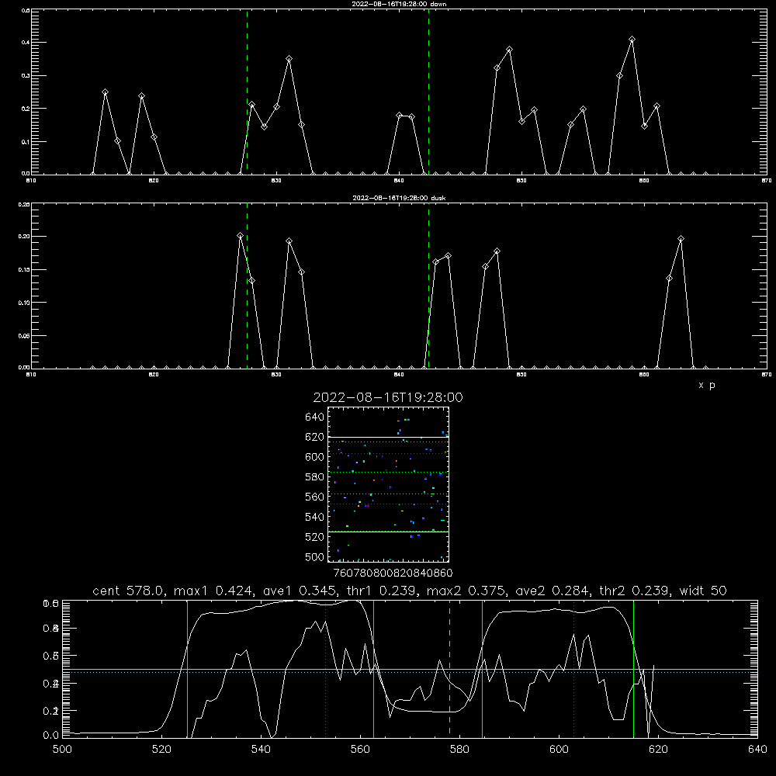Click dawn plot y-axis label '0.4'
This screenshot has width=776, height=776.
click(26, 43)
